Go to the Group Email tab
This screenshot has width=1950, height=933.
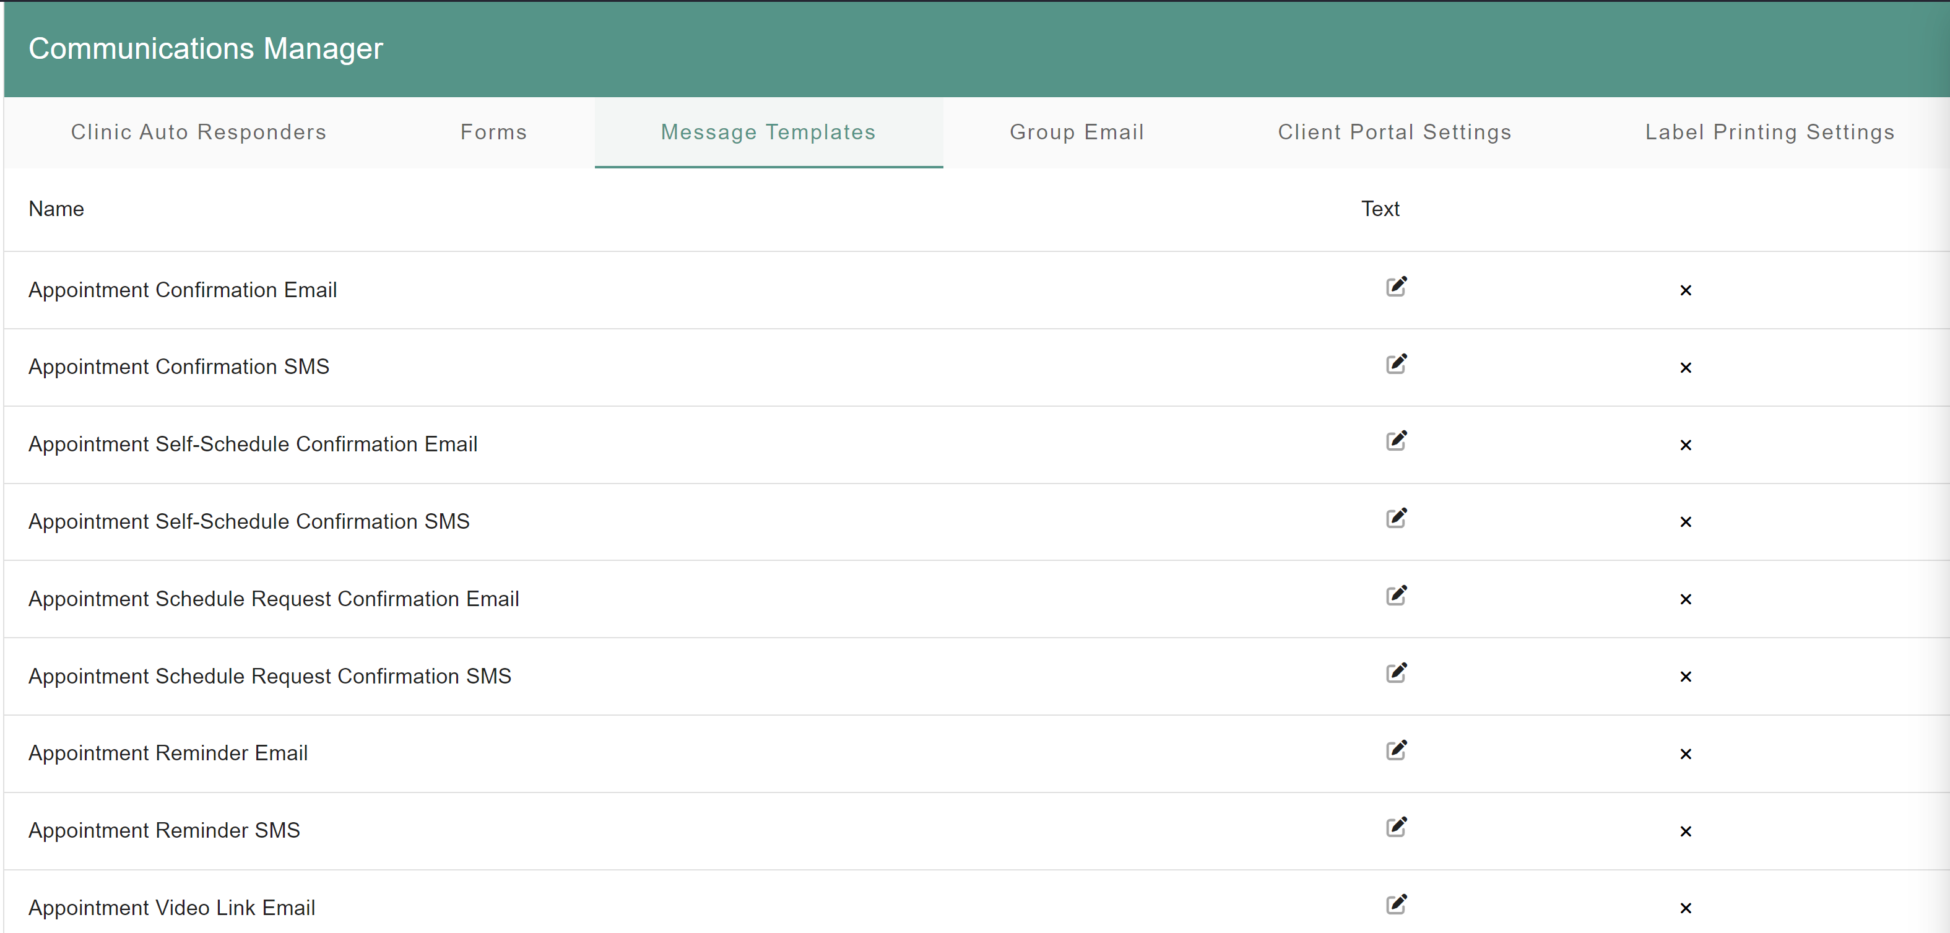click(1077, 132)
